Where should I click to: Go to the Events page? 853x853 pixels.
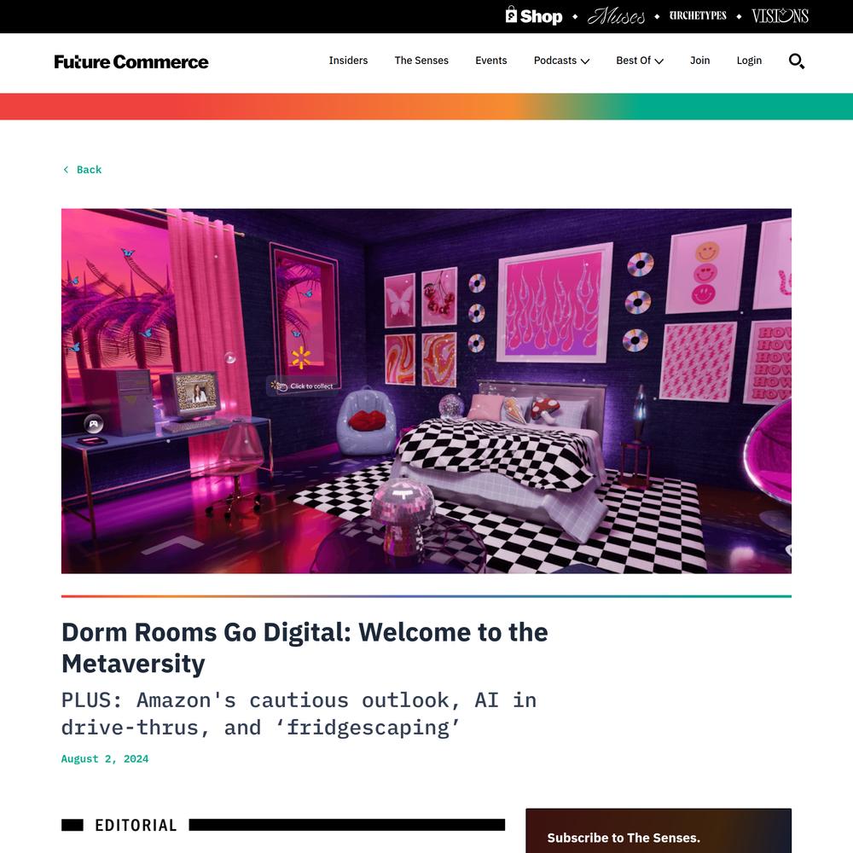pyautogui.click(x=491, y=61)
